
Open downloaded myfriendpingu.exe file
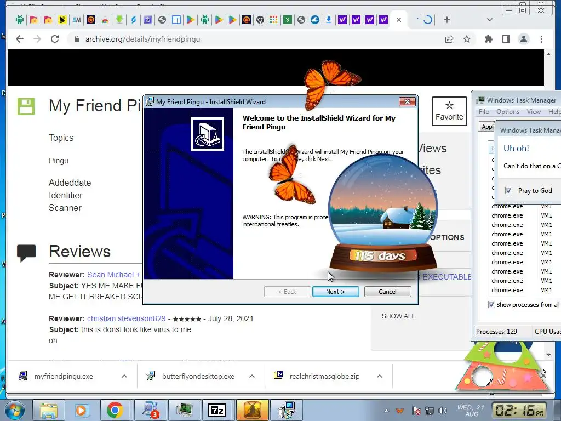coord(64,376)
